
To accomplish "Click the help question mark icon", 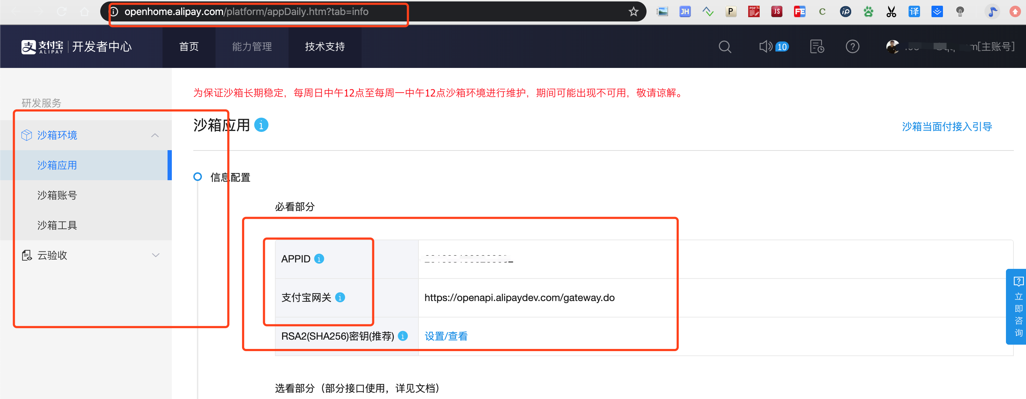I will tap(852, 46).
